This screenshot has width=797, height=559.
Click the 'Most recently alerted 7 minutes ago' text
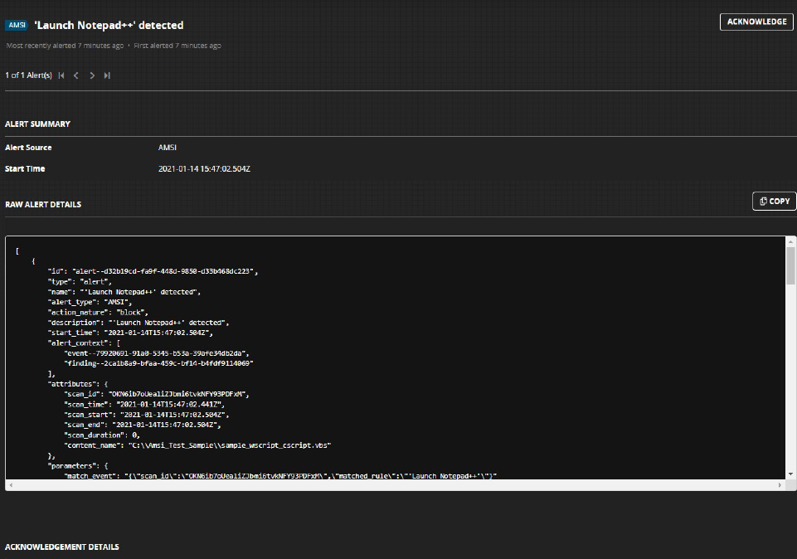pyautogui.click(x=65, y=46)
